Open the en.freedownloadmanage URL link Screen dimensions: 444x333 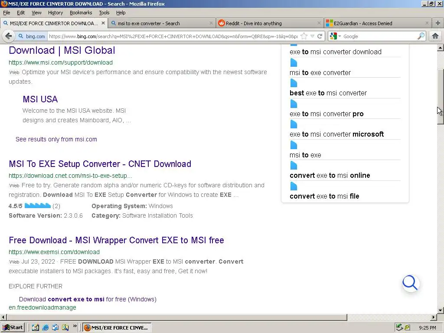[x=42, y=307]
